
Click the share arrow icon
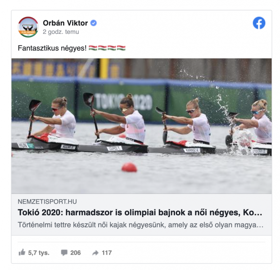pyautogui.click(x=96, y=253)
